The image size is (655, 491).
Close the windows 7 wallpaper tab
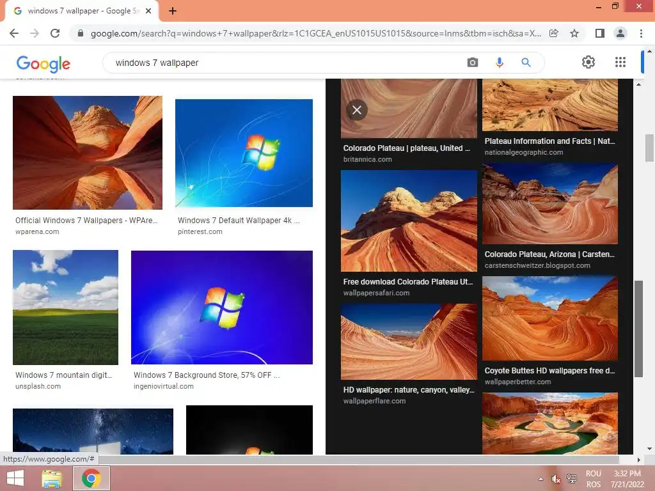click(x=148, y=12)
